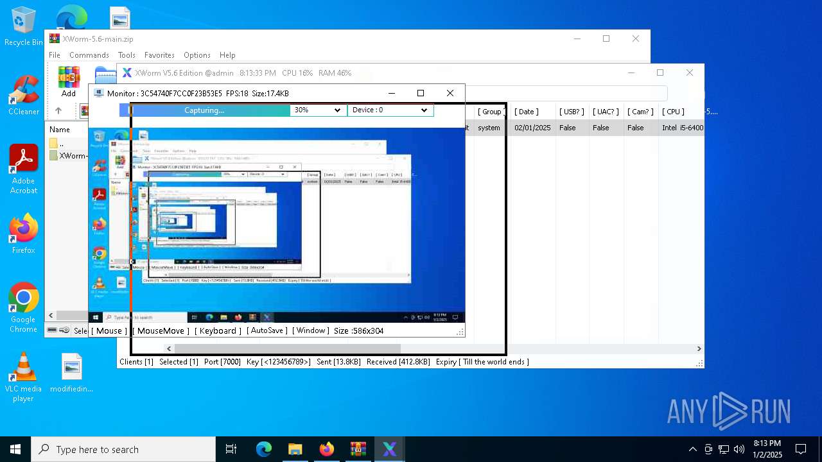The width and height of the screenshot is (822, 462).
Task: Select the modifiedin... image file on desktop
Action: pos(72,373)
